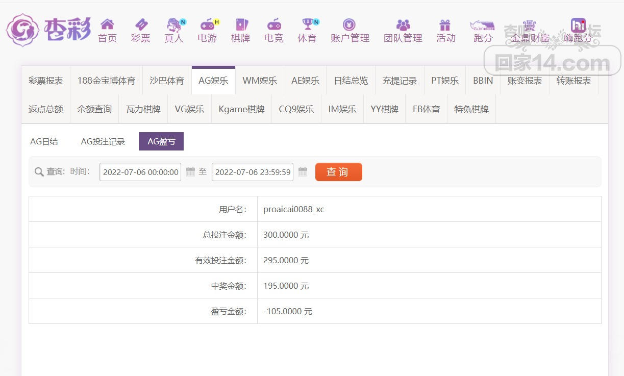The image size is (624, 376).
Task: Open the 彩票报表 report tab
Action: click(46, 81)
